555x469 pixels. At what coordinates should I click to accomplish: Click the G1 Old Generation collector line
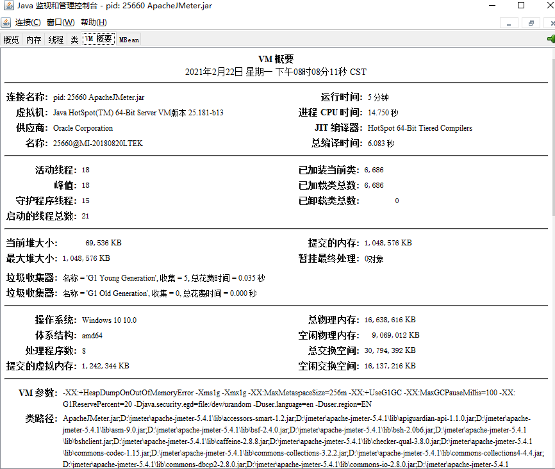coord(160,293)
